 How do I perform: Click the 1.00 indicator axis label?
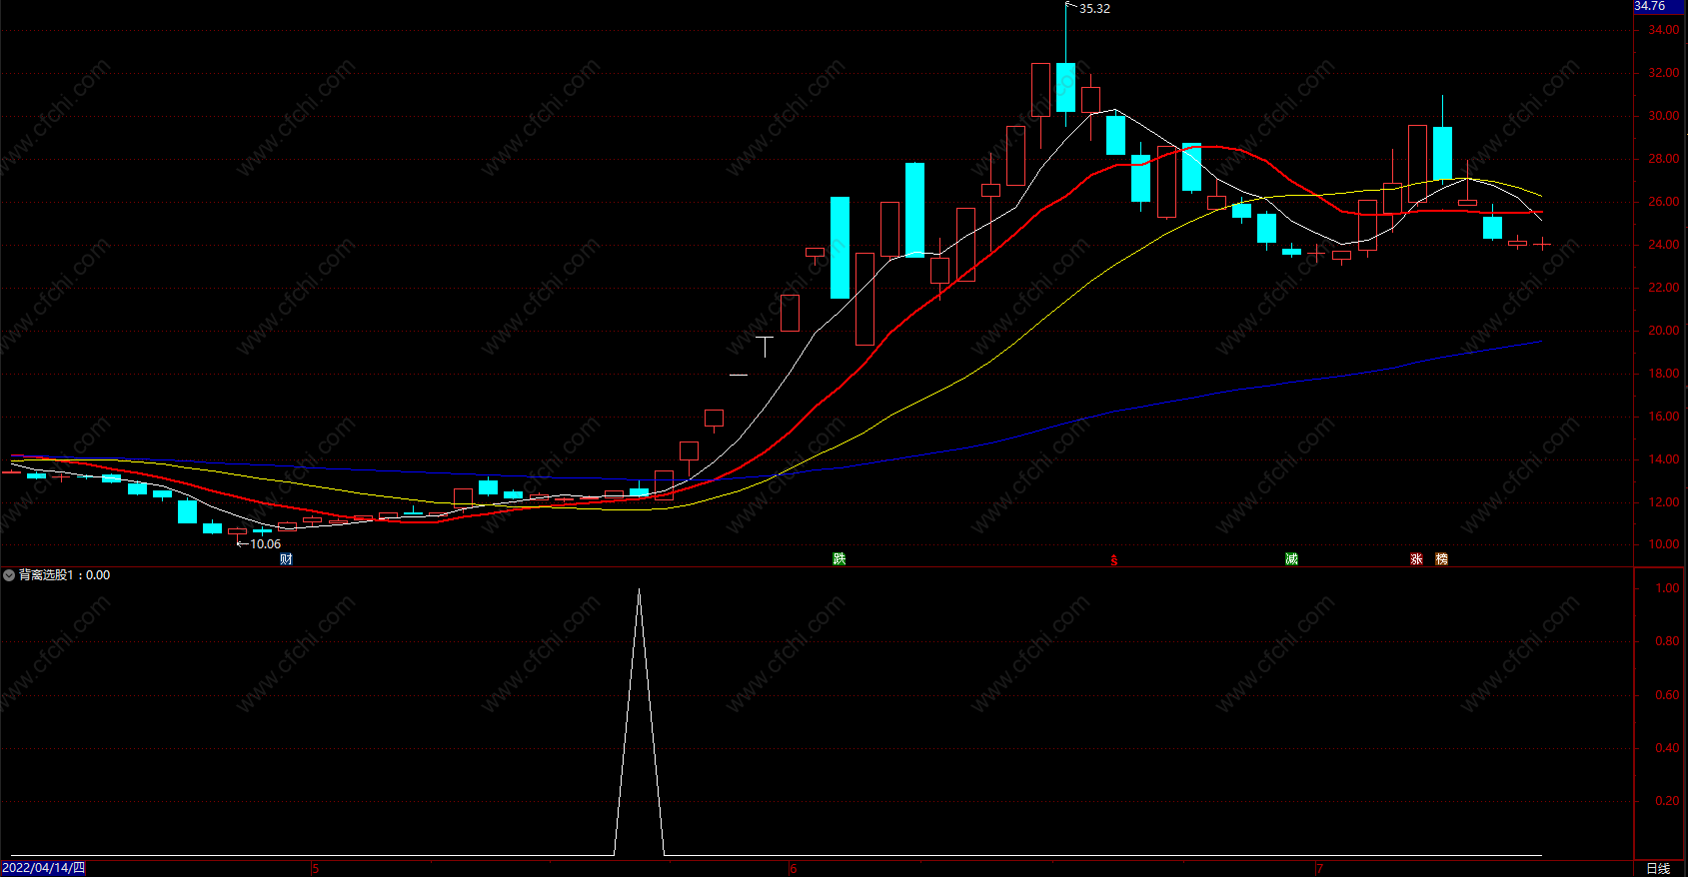1667,588
